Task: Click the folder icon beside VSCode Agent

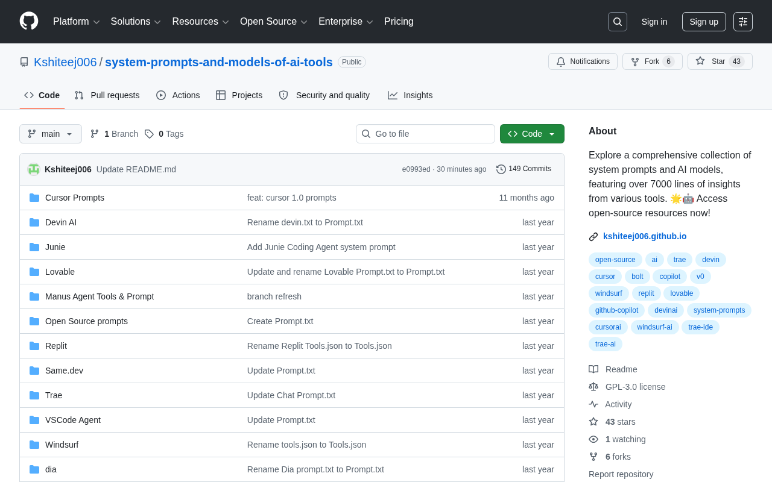Action: click(x=34, y=420)
